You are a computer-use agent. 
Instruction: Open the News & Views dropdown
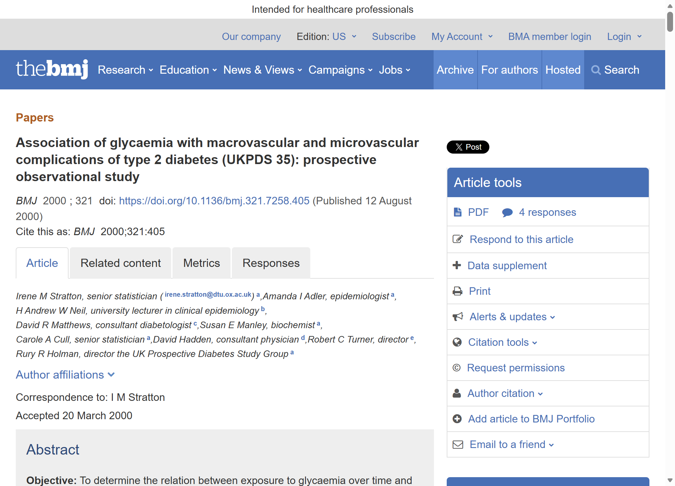[262, 70]
